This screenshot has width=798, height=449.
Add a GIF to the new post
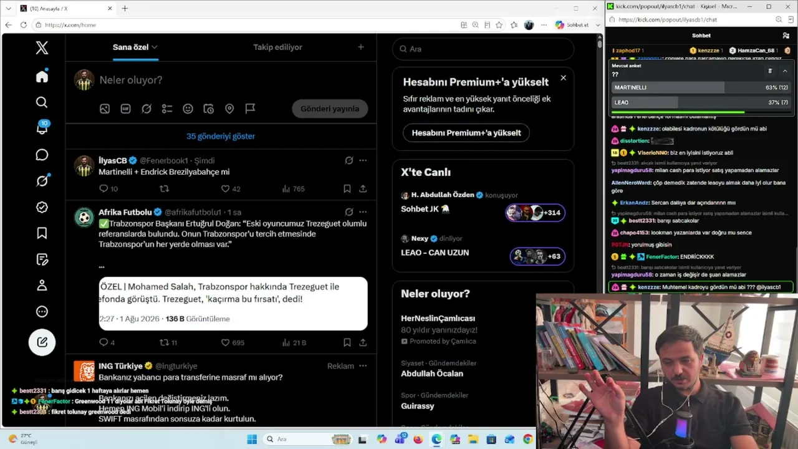click(125, 109)
